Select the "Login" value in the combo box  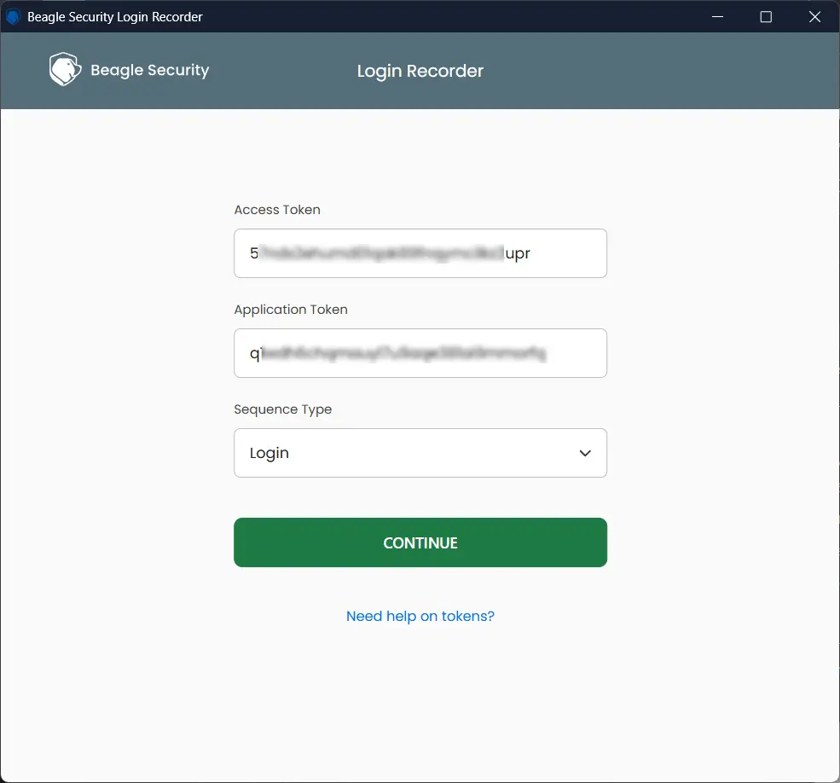click(x=269, y=453)
